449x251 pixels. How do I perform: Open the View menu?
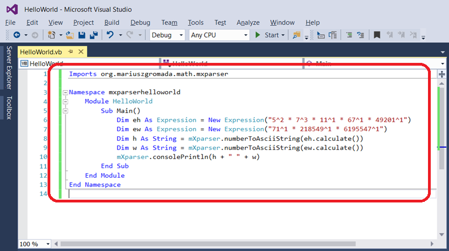[x=55, y=23]
